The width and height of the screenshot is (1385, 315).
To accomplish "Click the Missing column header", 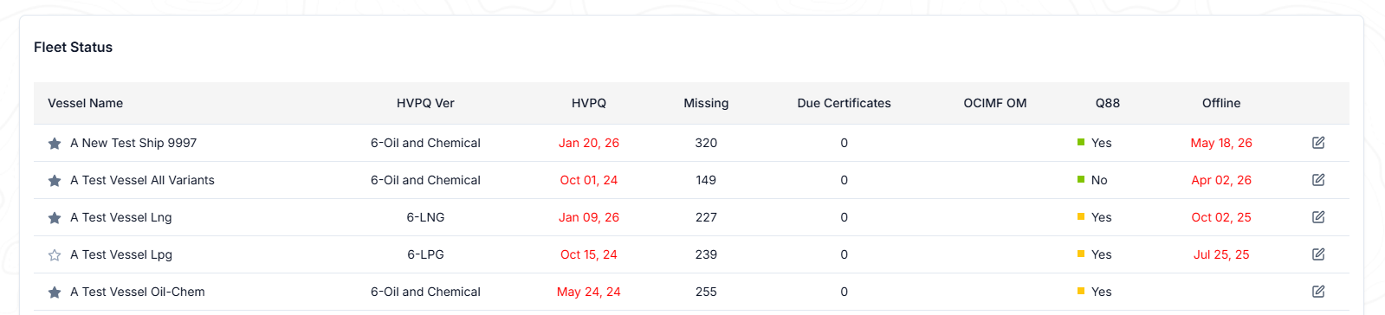I will tap(706, 103).
